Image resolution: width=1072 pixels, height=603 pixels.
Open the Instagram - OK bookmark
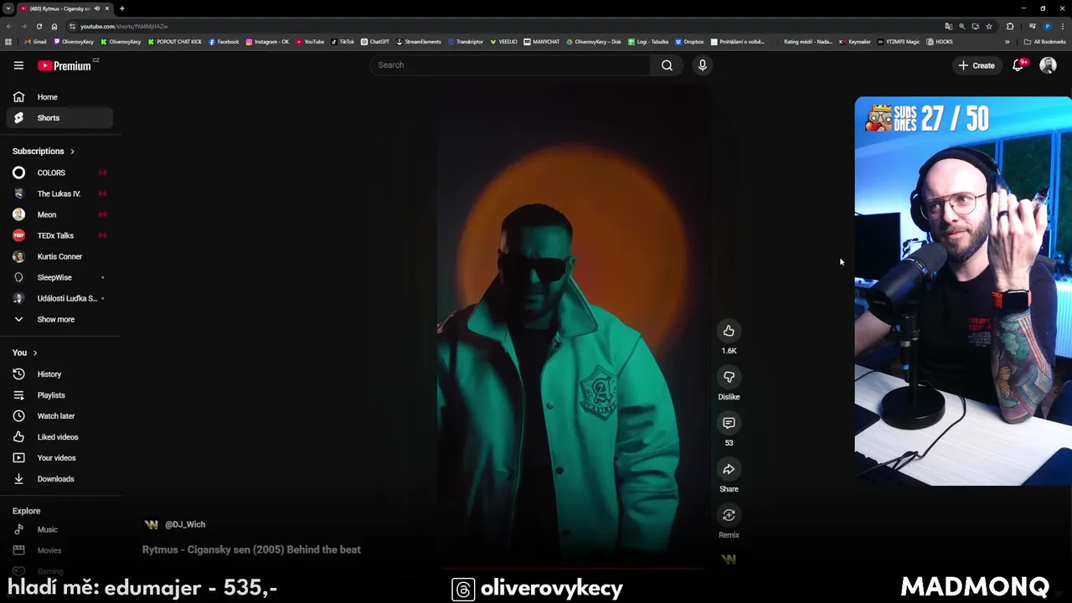(267, 42)
